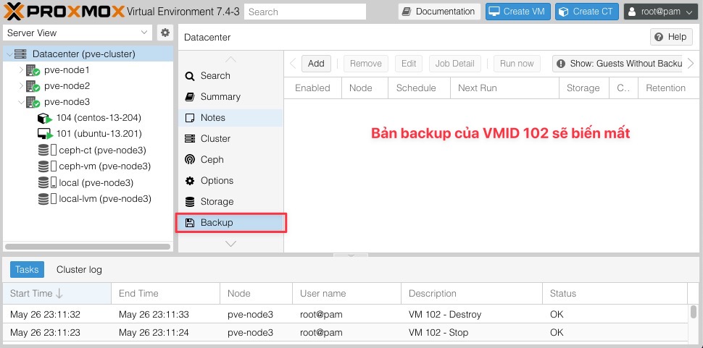Click the Next Run column header
This screenshot has width=703, height=348.
tap(505, 88)
